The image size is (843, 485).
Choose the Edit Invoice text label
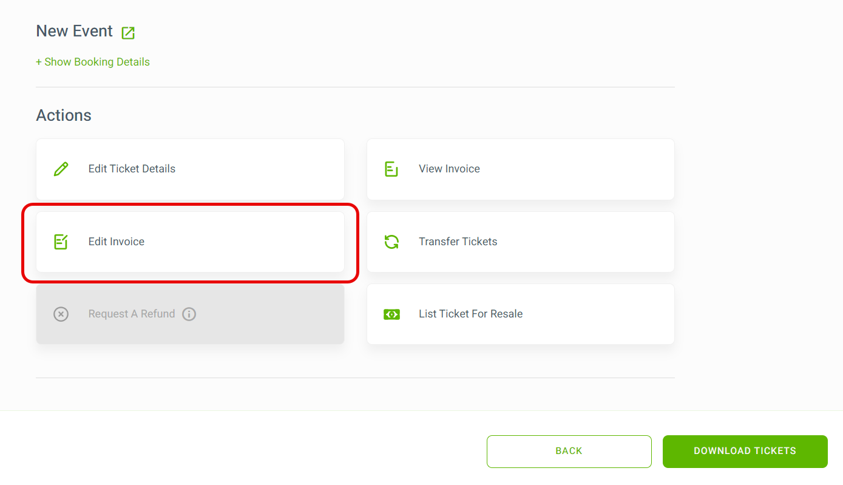tap(117, 242)
